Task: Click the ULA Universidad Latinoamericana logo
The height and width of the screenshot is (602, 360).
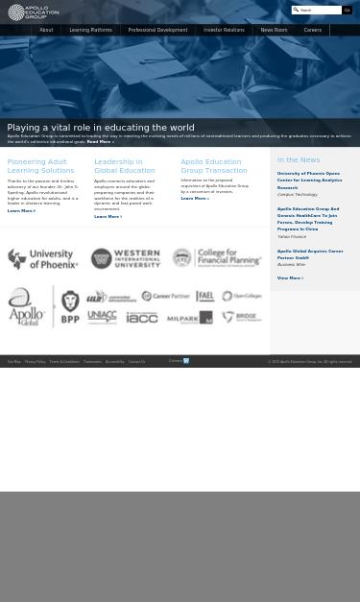Action: pyautogui.click(x=111, y=297)
